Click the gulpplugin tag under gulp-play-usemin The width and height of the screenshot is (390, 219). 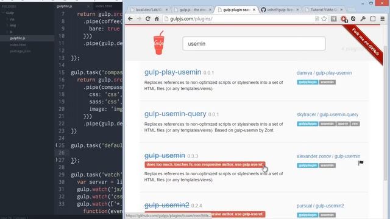point(307,82)
